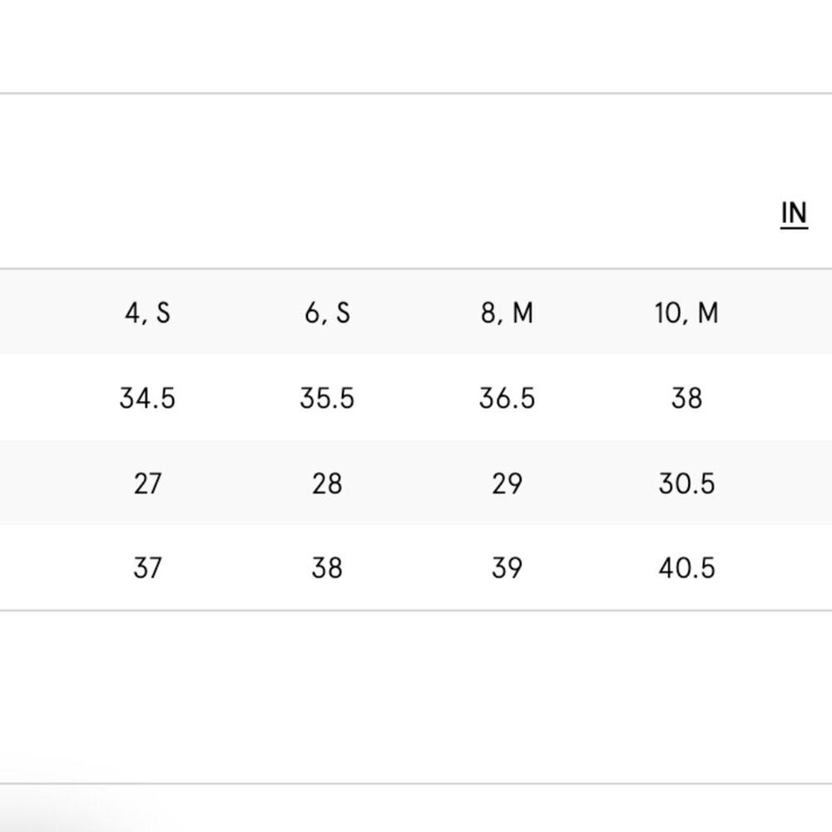Click the 30.5 measurement cell

[x=686, y=483]
